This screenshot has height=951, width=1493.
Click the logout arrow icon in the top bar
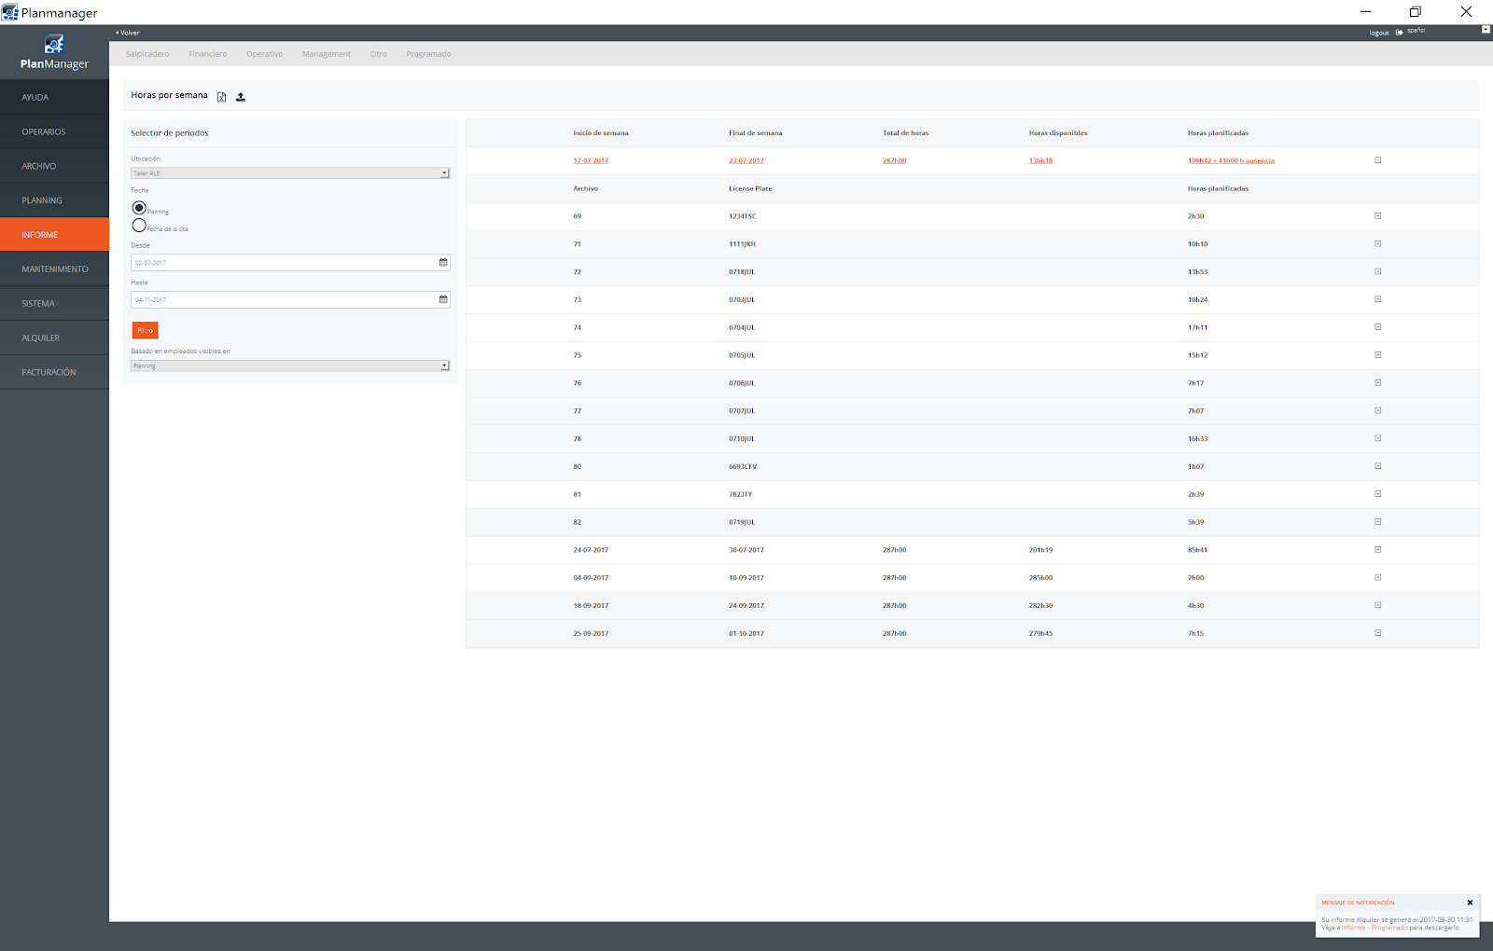click(1400, 33)
